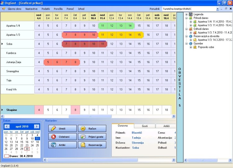Expand the Legenda tree node
This screenshot has width=233, height=168.
click(x=186, y=15)
